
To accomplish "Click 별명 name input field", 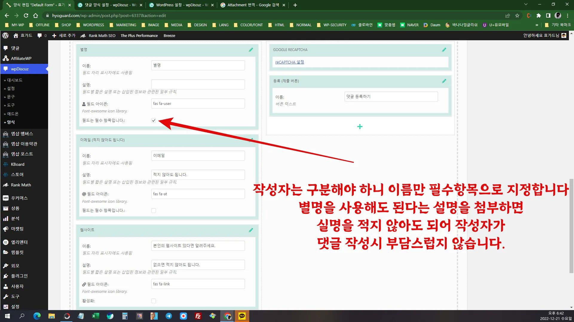I will 198,65.
